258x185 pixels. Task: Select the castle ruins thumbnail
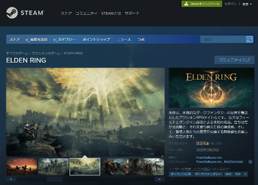[53, 167]
